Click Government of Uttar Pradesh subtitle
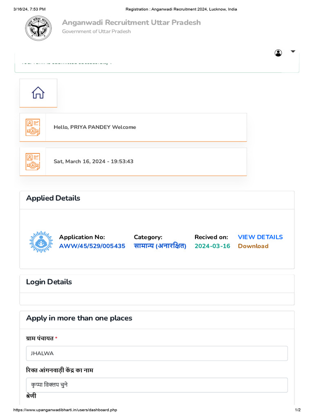Image resolution: width=314 pixels, height=419 pixels. tap(96, 31)
